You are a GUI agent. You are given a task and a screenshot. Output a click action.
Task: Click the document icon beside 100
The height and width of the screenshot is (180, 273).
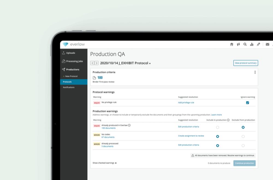point(94,78)
